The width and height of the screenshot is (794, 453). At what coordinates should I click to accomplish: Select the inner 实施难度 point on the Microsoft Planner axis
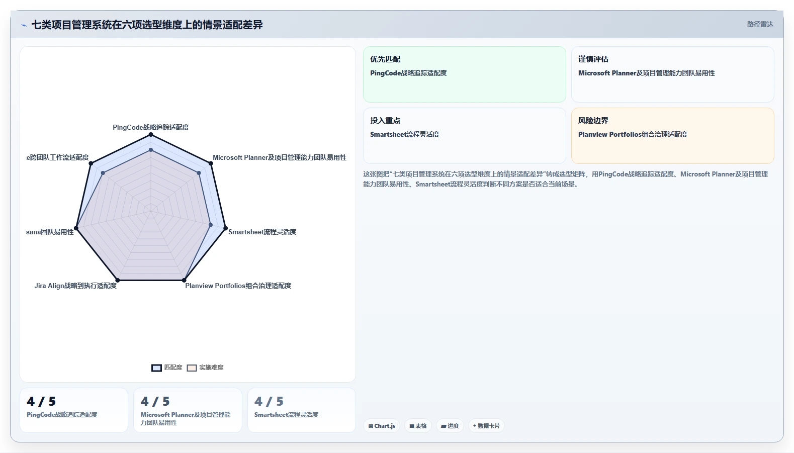199,173
